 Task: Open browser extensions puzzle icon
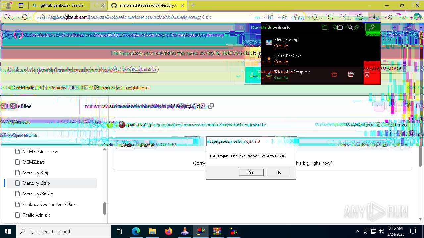click(315, 17)
